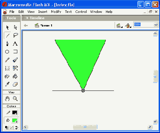This screenshot has height=133, width=160.
Task: Open the green fill color swatch
Action: [x=15, y=120]
